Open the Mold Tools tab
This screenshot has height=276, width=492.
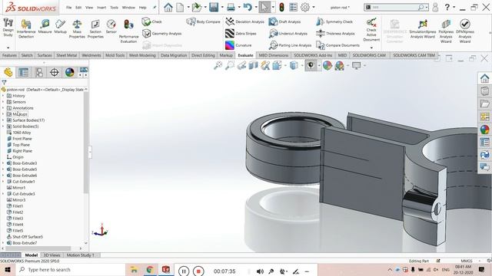pyautogui.click(x=115, y=55)
